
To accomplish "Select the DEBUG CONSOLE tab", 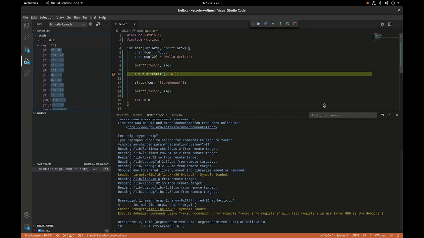I will pyautogui.click(x=157, y=115).
